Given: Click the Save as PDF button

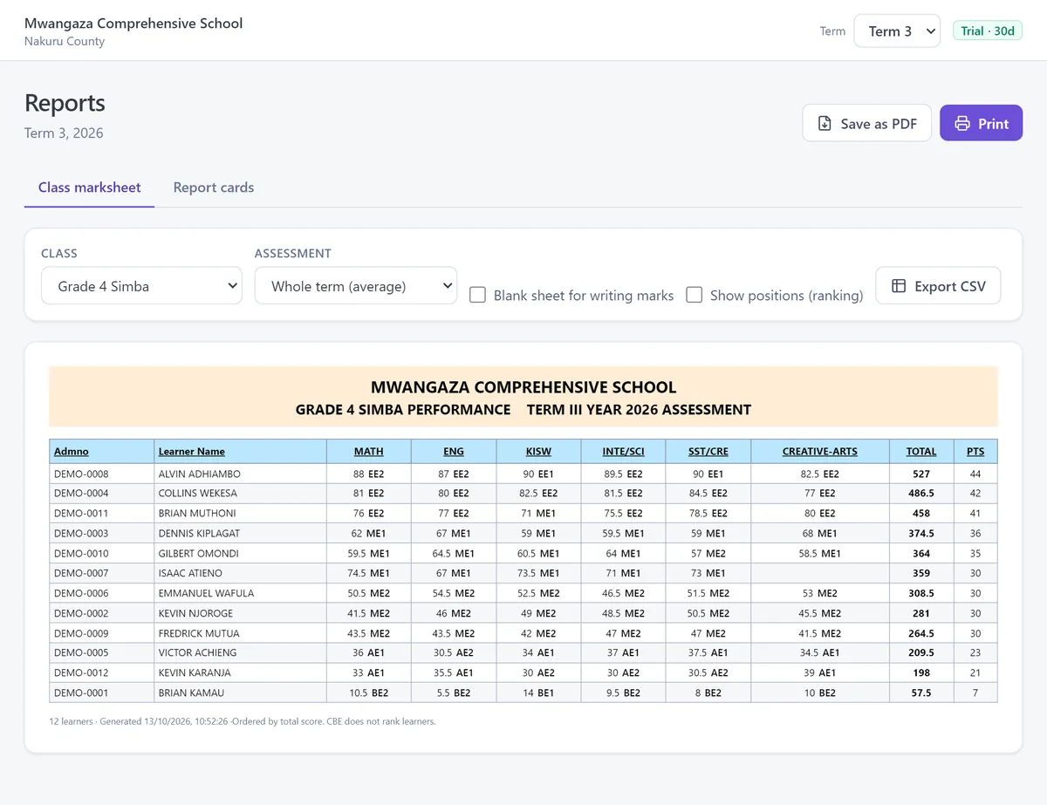Looking at the screenshot, I should point(866,123).
